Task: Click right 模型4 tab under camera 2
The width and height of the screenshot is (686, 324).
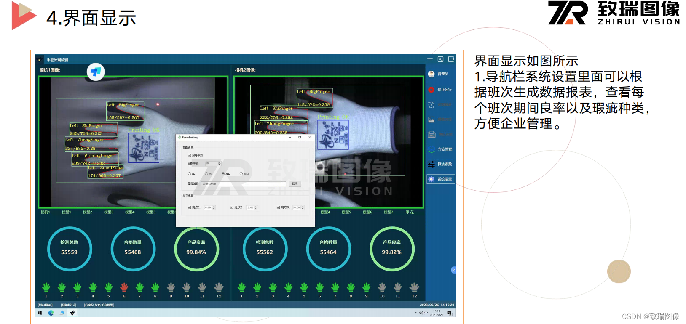Action: click(325, 212)
